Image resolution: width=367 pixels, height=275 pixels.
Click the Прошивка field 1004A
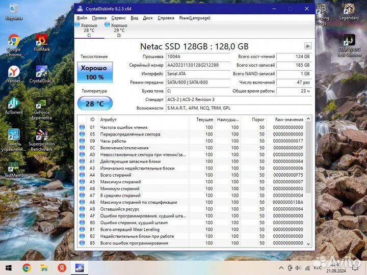click(198, 57)
